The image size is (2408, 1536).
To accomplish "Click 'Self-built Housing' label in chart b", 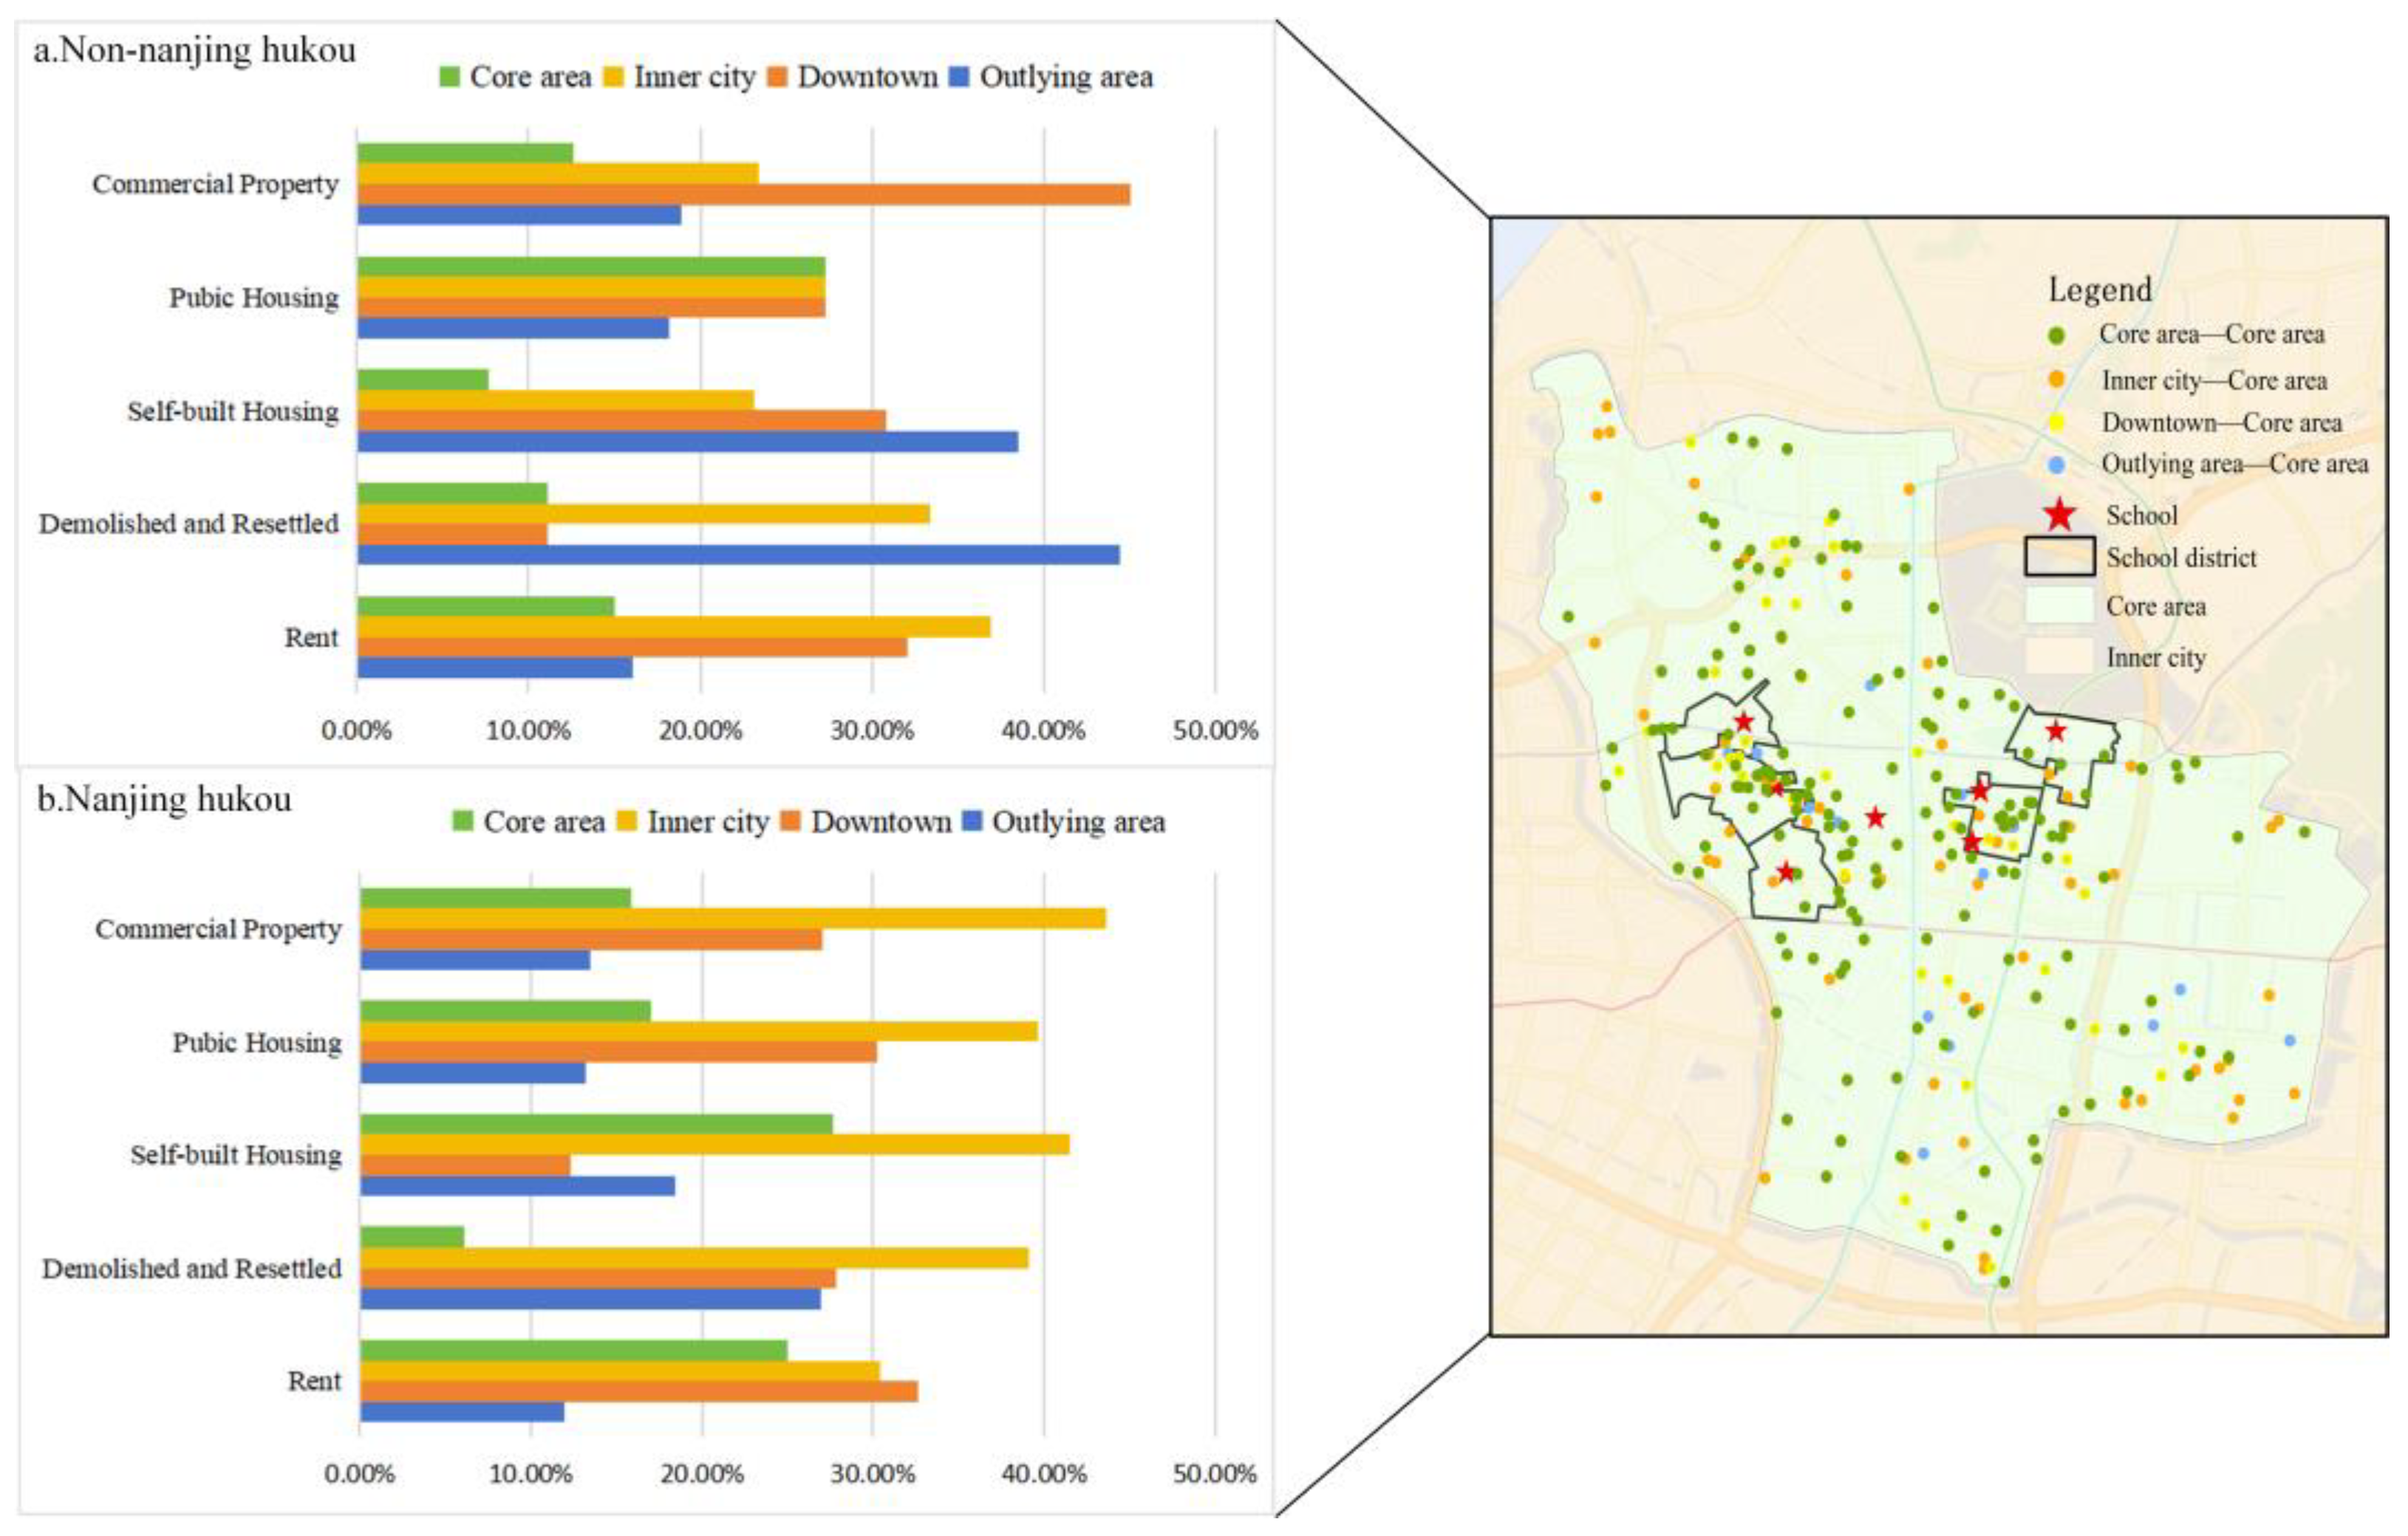I will (236, 1155).
